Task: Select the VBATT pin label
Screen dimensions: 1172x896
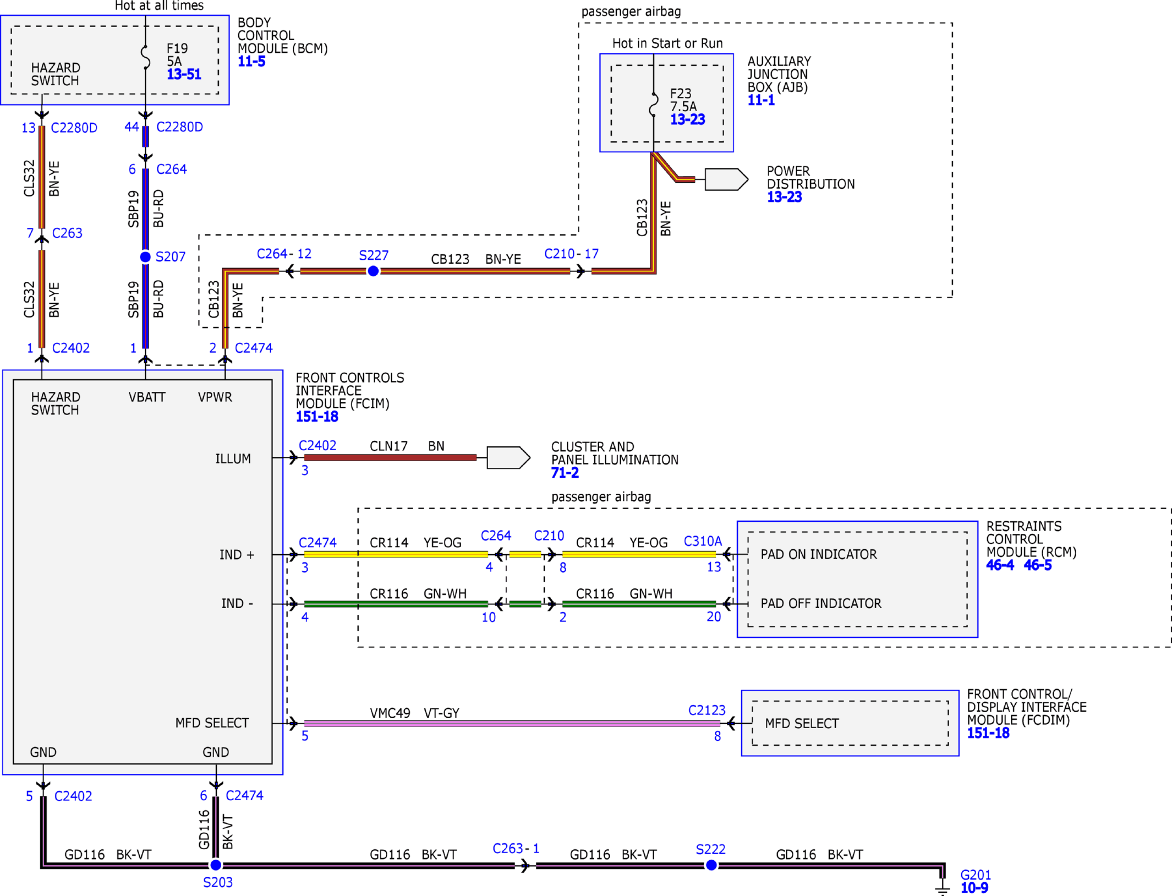Action: click(147, 397)
